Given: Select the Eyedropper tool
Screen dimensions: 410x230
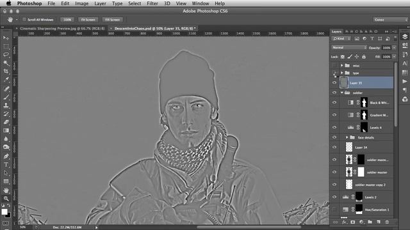Looking at the screenshot, I should [x=6, y=80].
